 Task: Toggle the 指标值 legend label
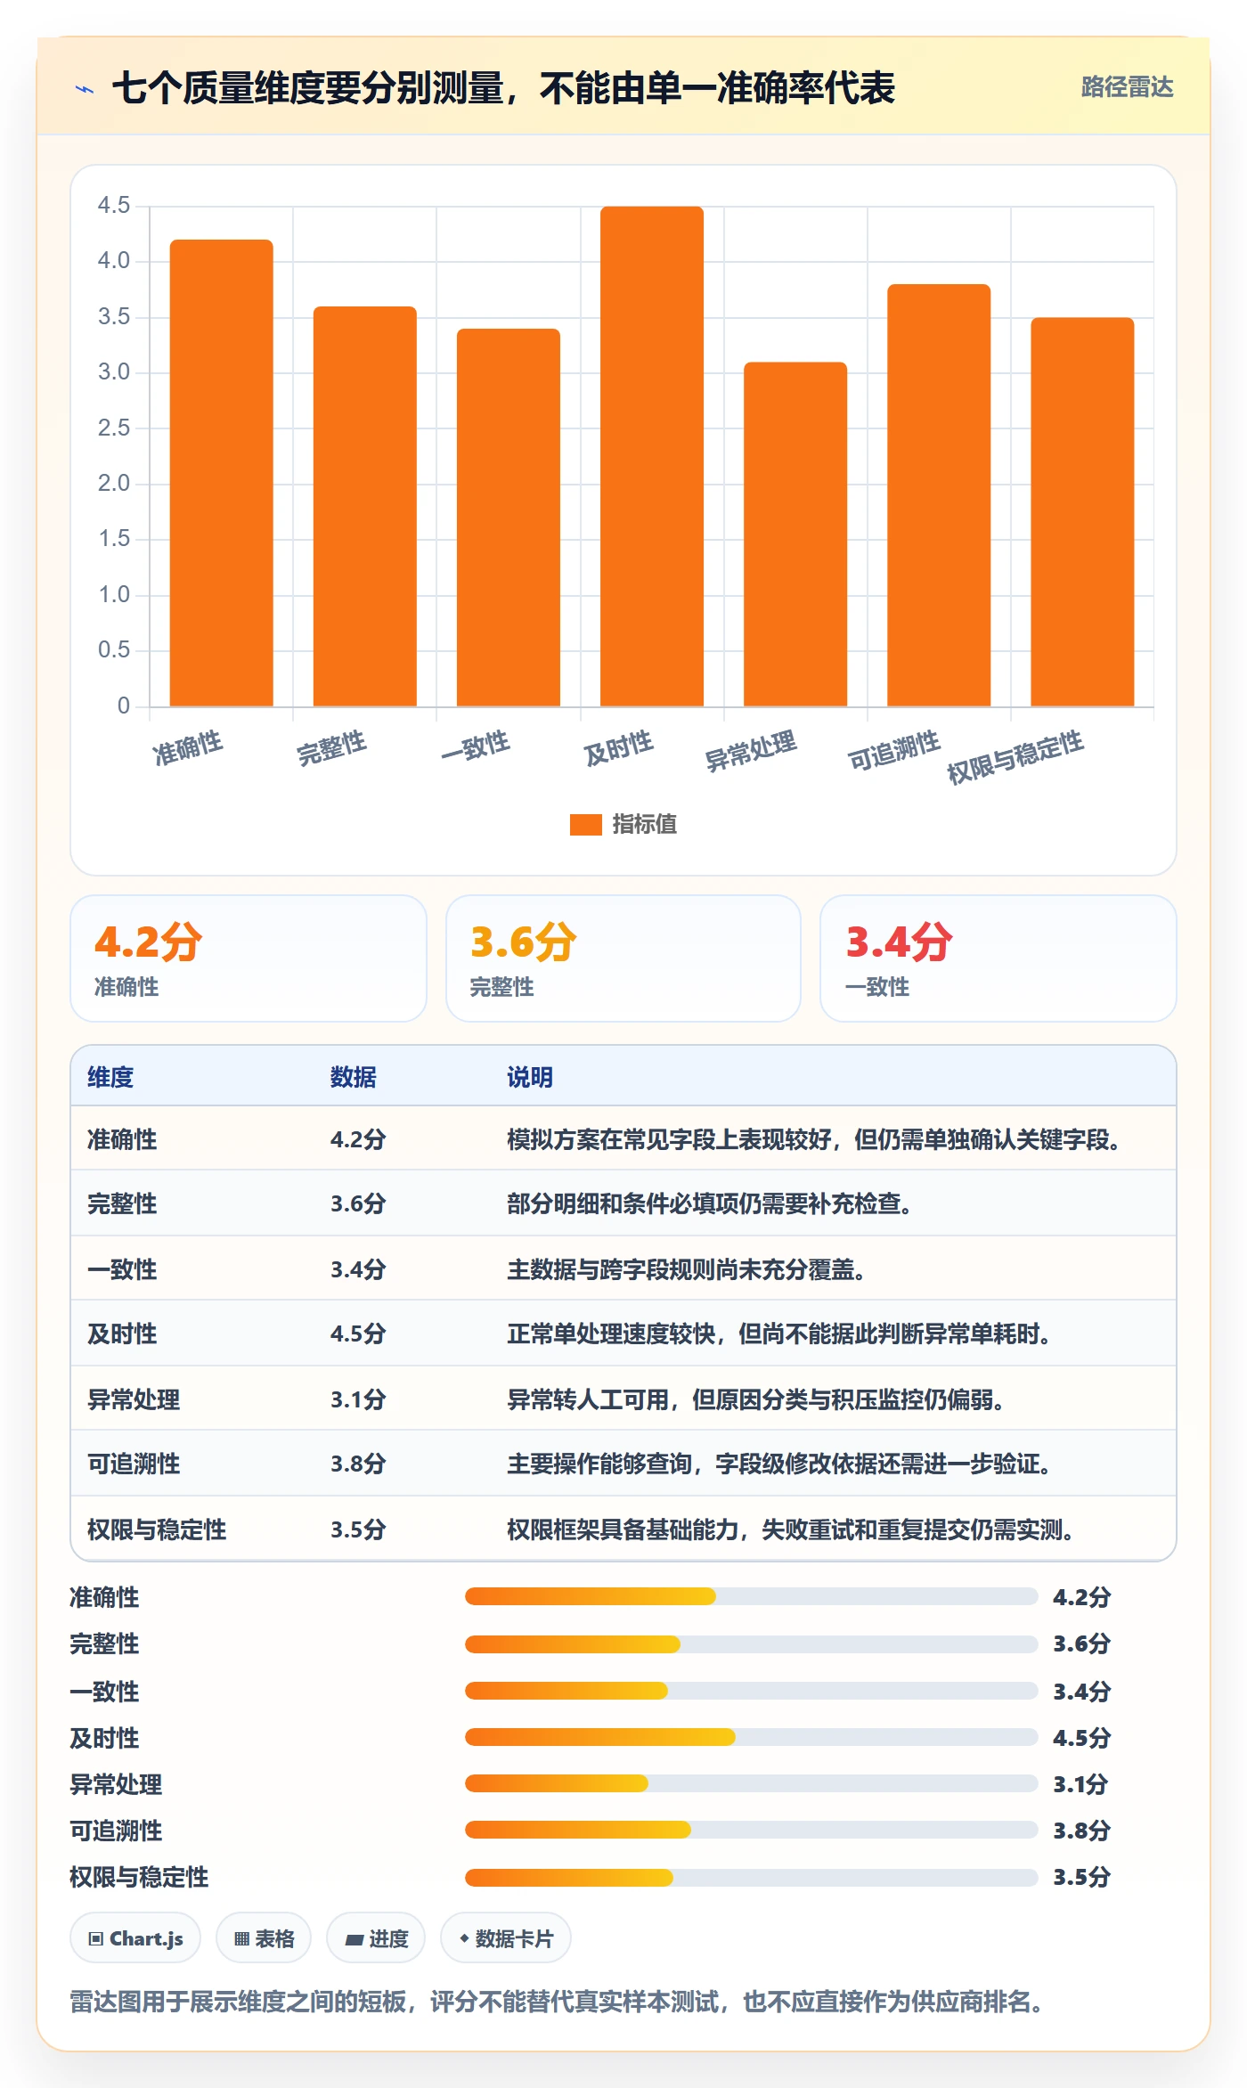point(644,824)
